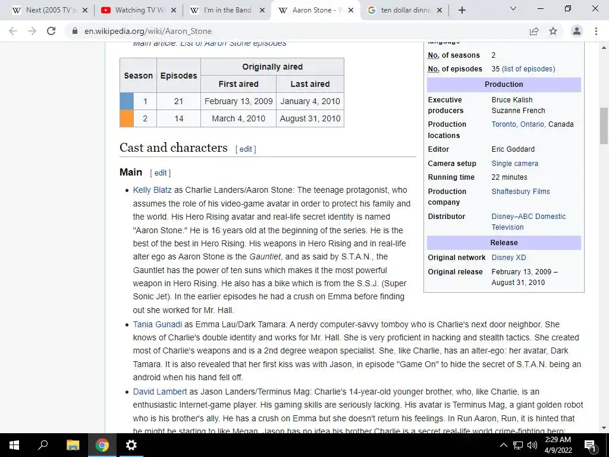Open David Lambert's article
This screenshot has width=609, height=457.
tap(159, 392)
